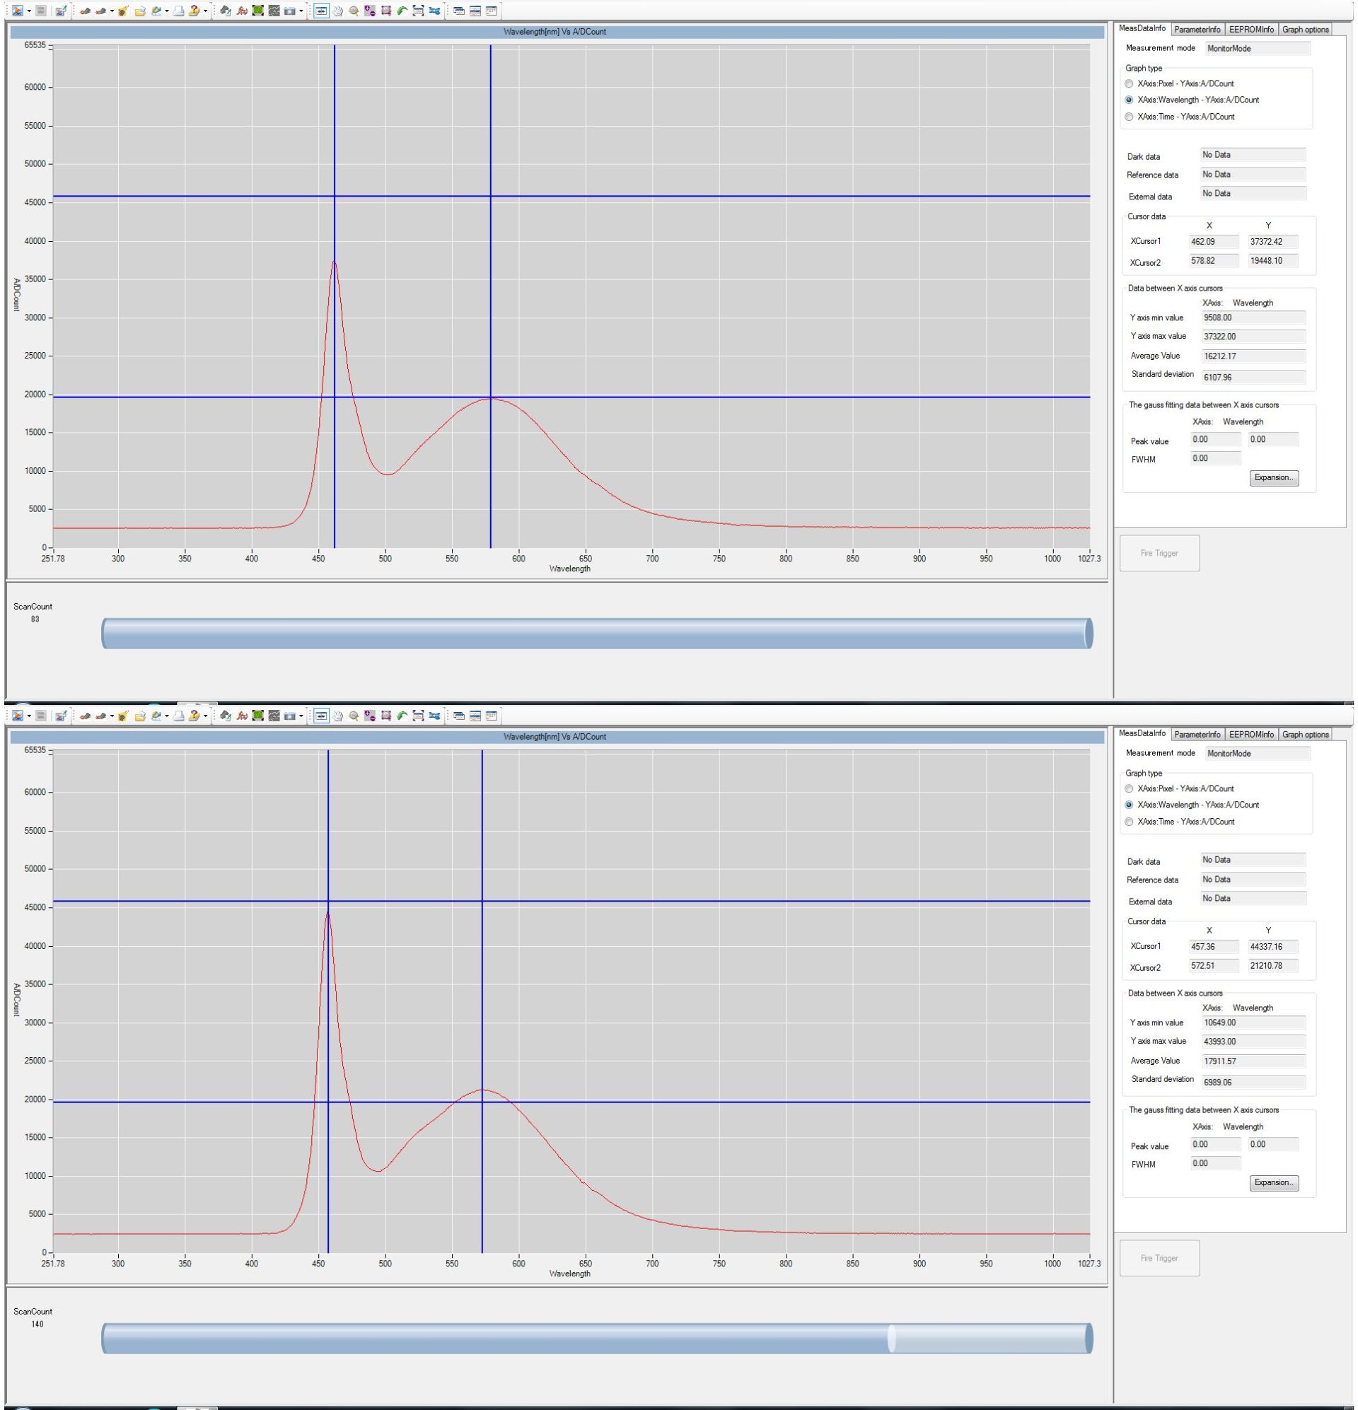Click scan slider handle in ScanCount 140 window
The height and width of the screenshot is (1410, 1358).
[x=891, y=1338]
